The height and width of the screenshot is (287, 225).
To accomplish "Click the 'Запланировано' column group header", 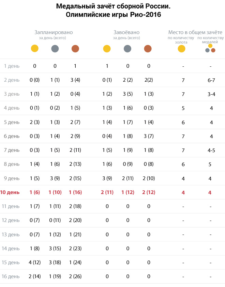I will pos(54,32).
